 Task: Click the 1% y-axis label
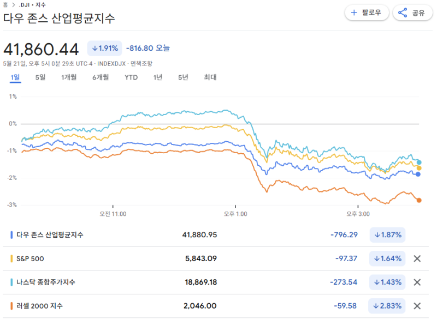[13, 97]
